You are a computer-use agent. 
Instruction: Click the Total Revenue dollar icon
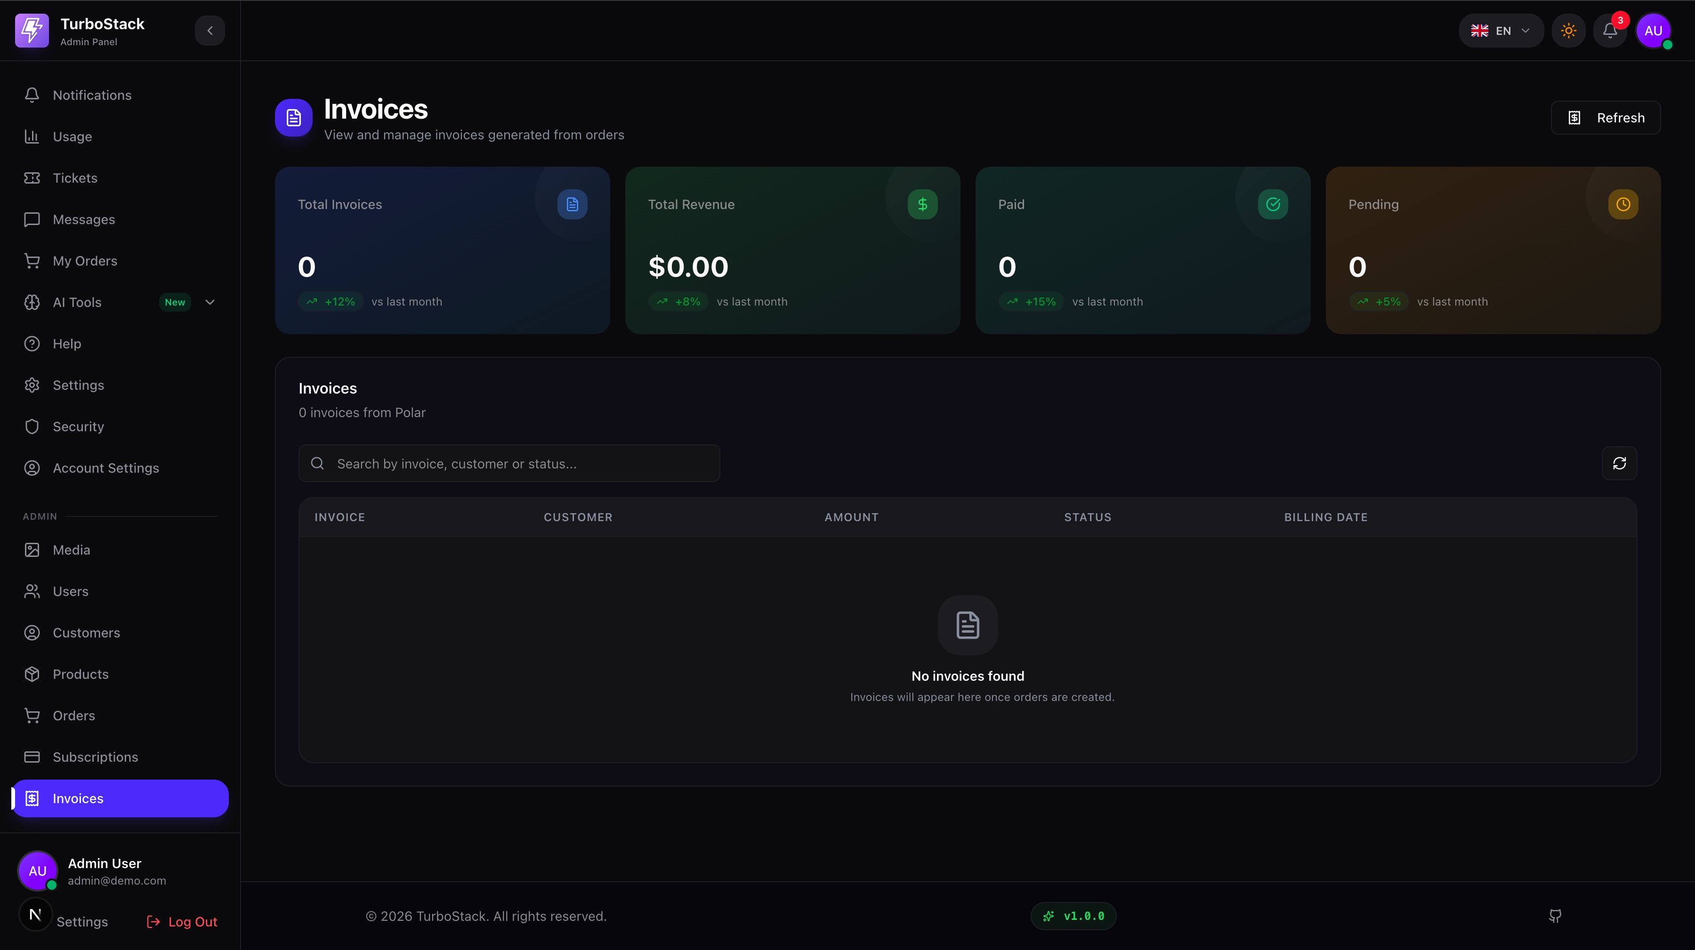point(922,205)
